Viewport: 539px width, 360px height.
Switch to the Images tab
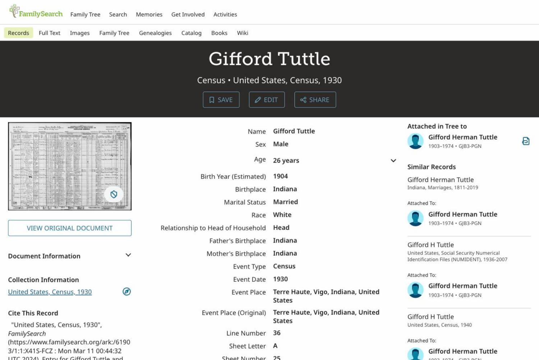(80, 33)
